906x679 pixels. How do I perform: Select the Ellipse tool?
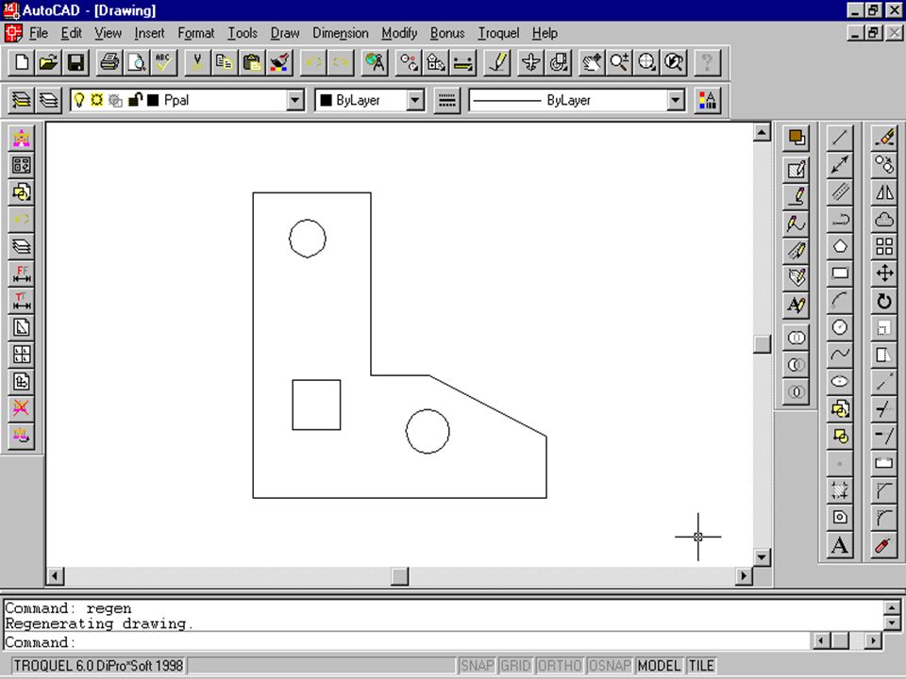(840, 381)
